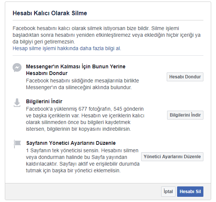
Task: Confirm deletion with Hesabı Sil button
Action: point(190,192)
